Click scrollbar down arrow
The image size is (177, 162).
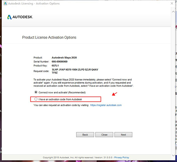[173, 155]
